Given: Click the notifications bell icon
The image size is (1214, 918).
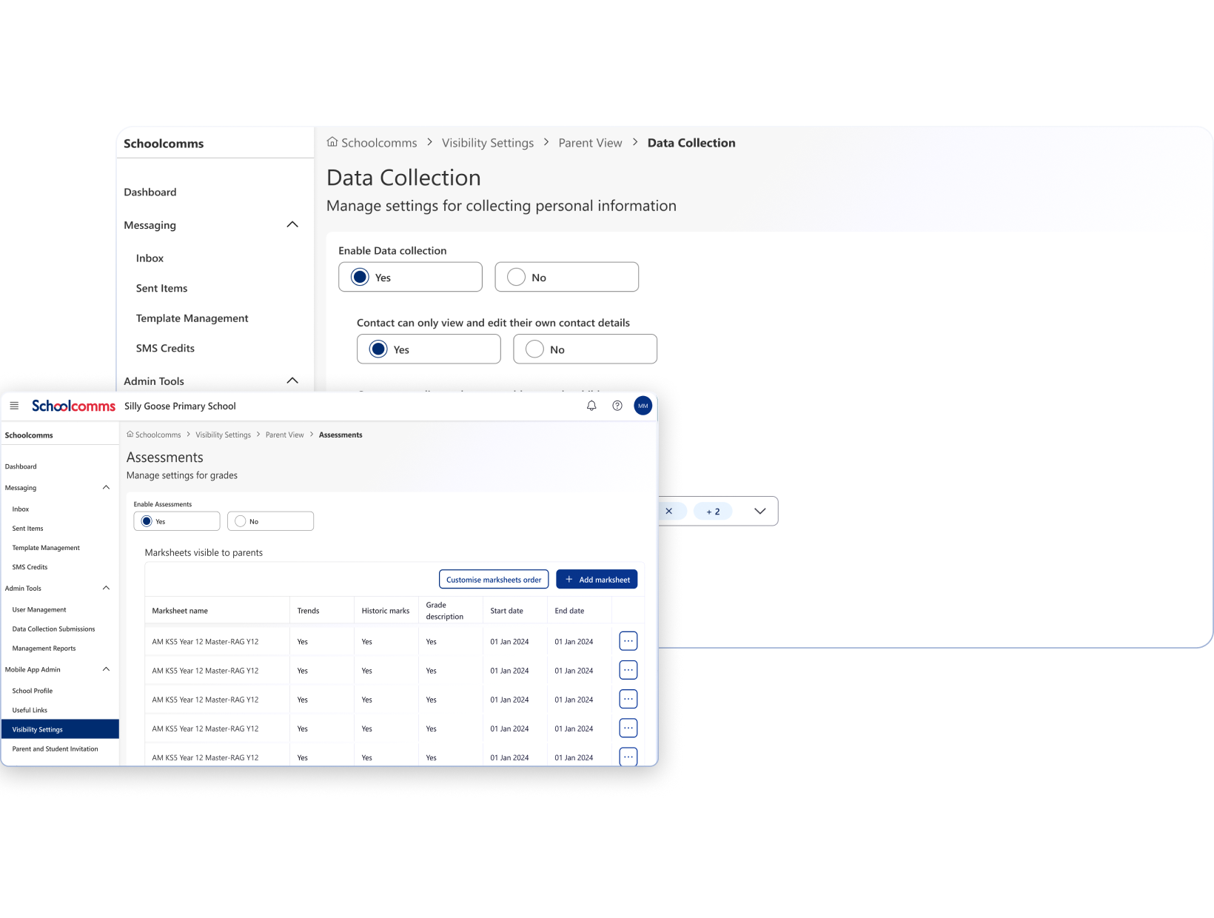Looking at the screenshot, I should point(591,406).
